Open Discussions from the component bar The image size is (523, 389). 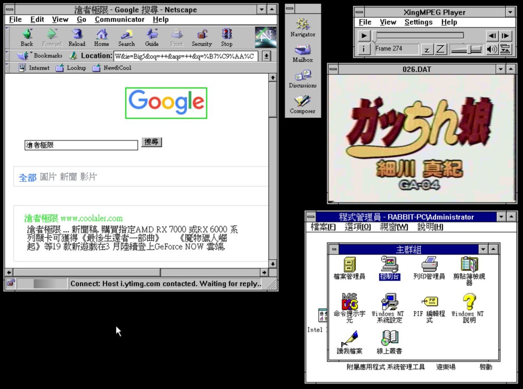302,79
